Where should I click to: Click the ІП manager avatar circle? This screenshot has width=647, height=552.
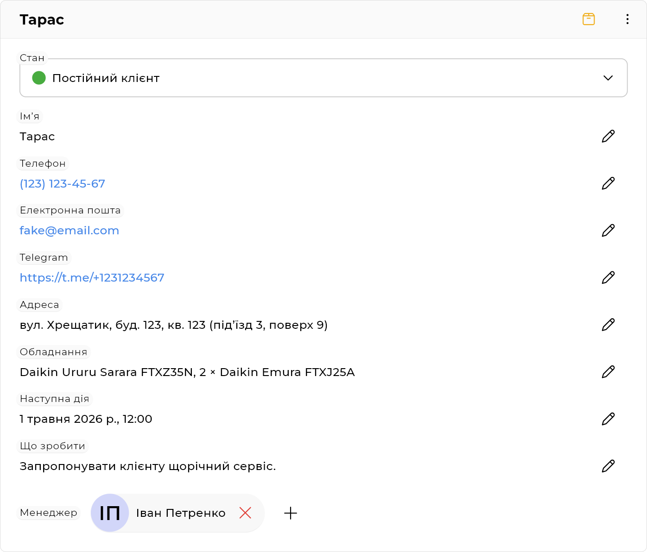click(x=110, y=513)
